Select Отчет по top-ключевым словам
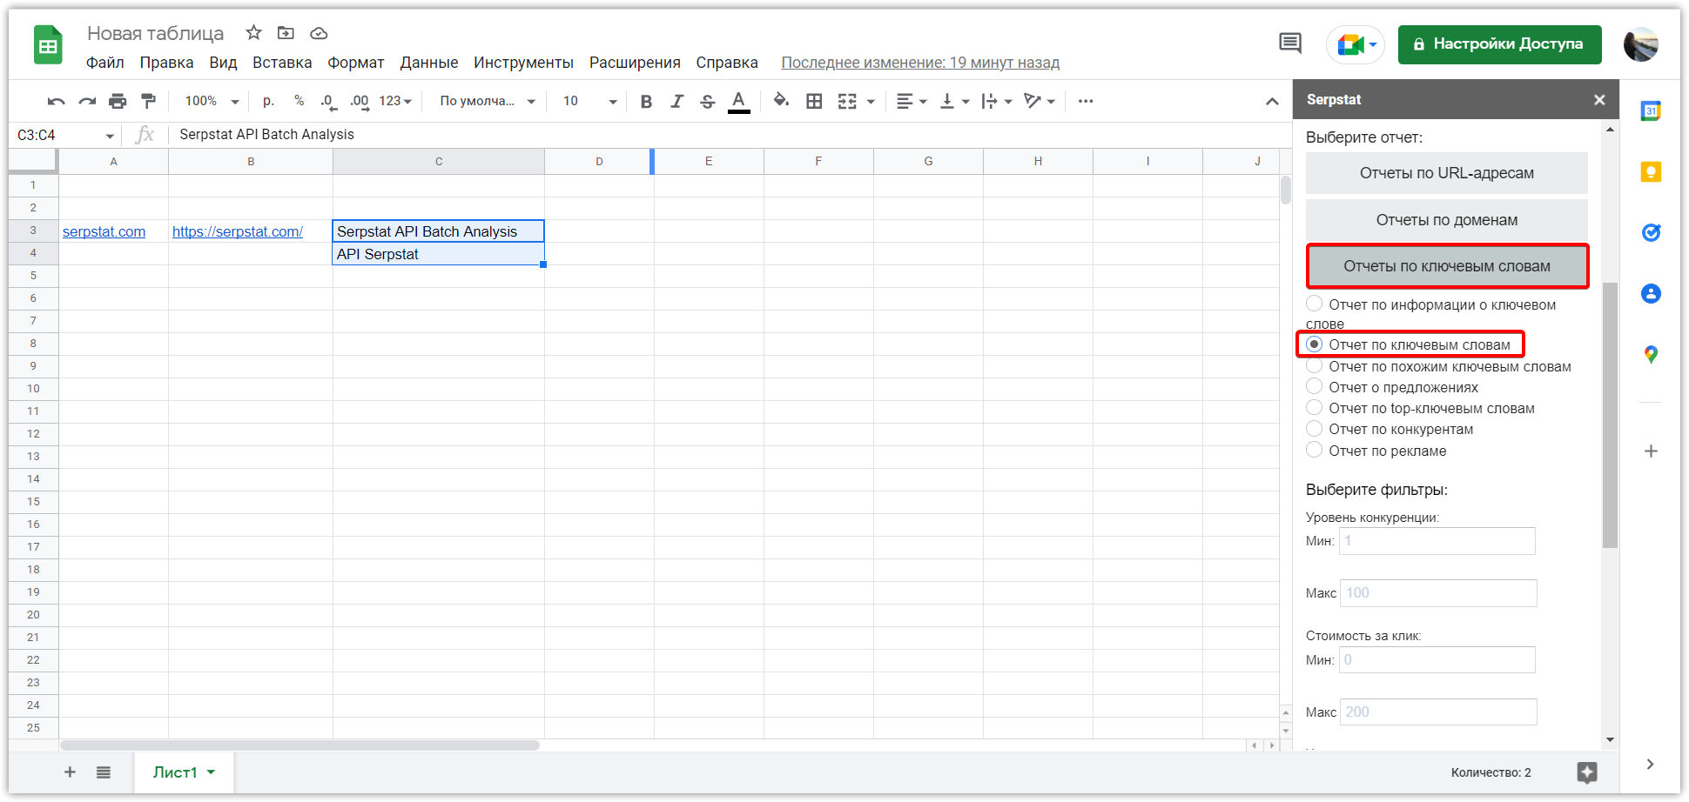This screenshot has height=802, width=1689. 1315,407
